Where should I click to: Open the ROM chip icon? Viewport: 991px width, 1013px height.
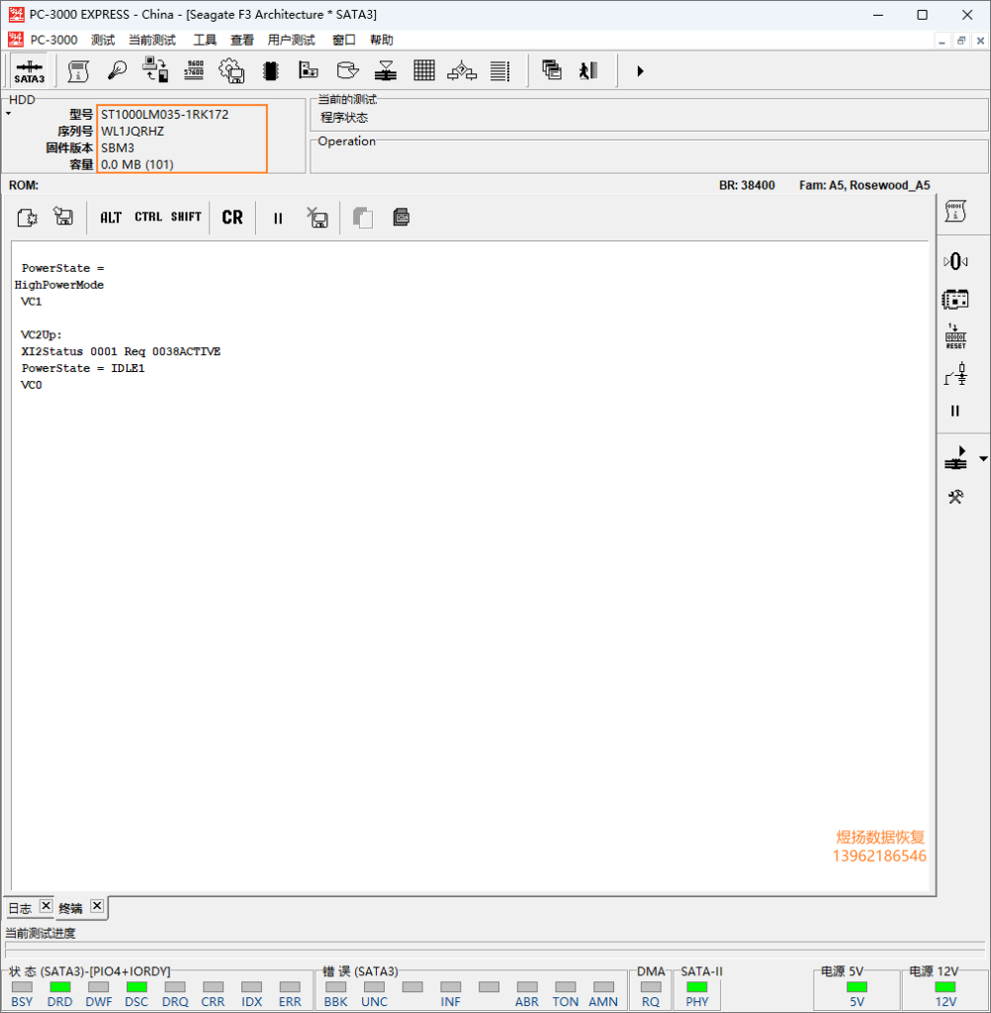pyautogui.click(x=271, y=70)
